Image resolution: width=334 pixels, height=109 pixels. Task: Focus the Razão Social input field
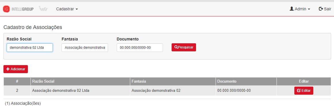click(30, 48)
